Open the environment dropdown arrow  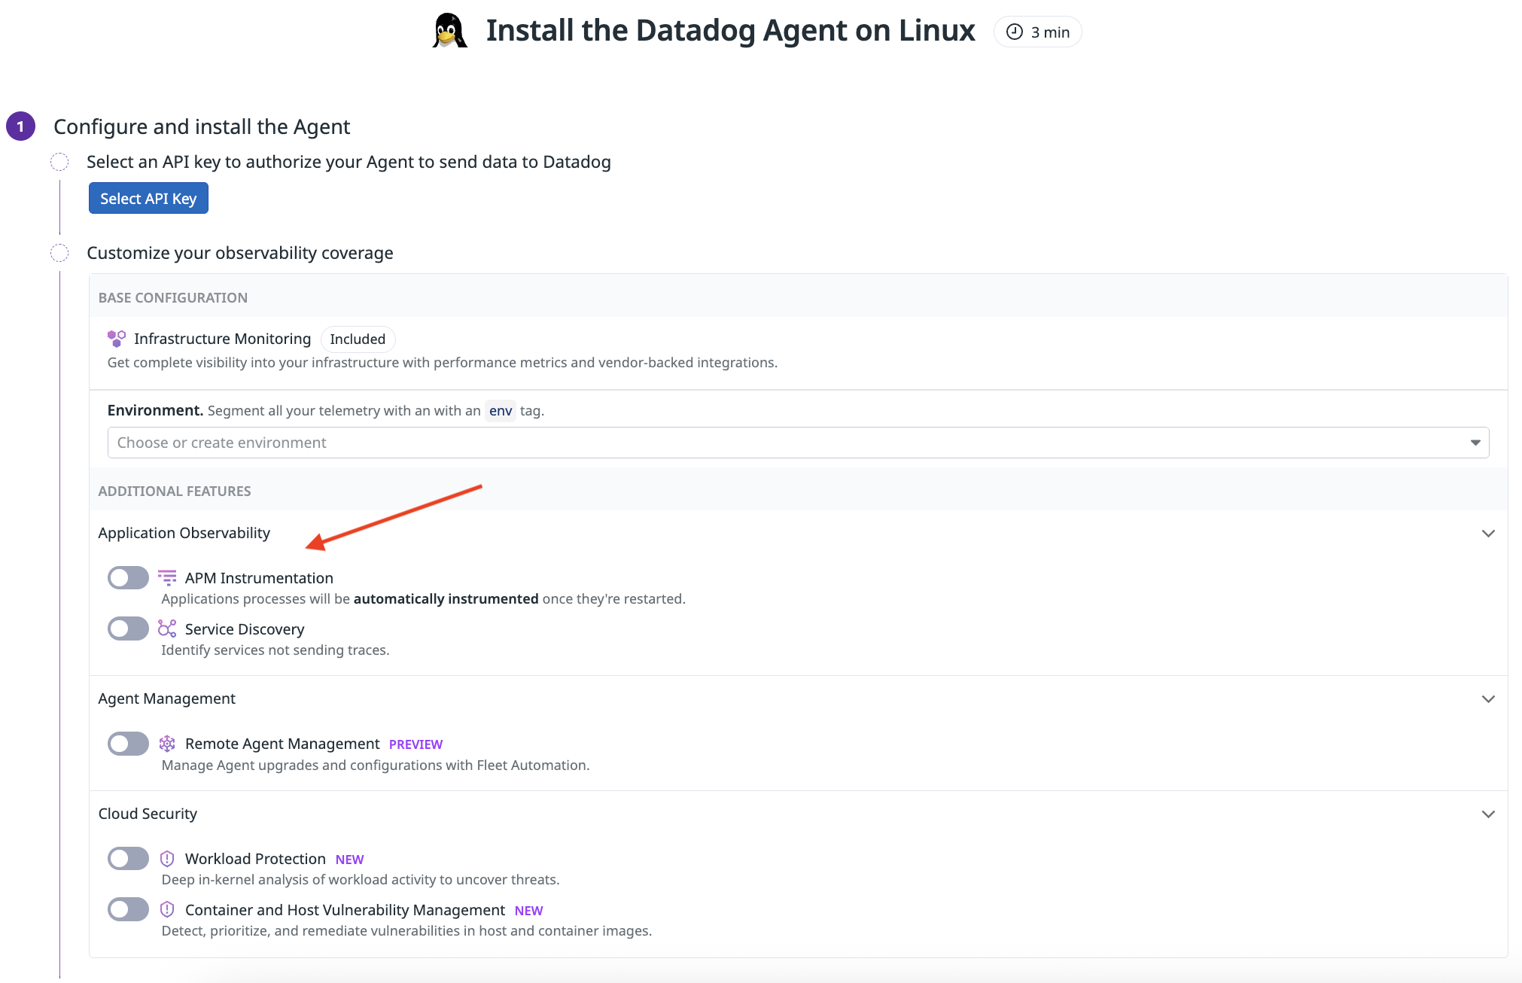point(1475,443)
